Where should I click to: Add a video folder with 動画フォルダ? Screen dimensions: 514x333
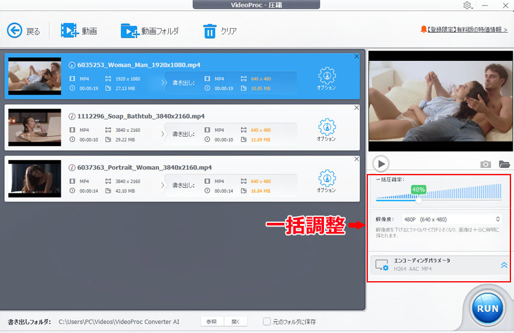coord(150,31)
